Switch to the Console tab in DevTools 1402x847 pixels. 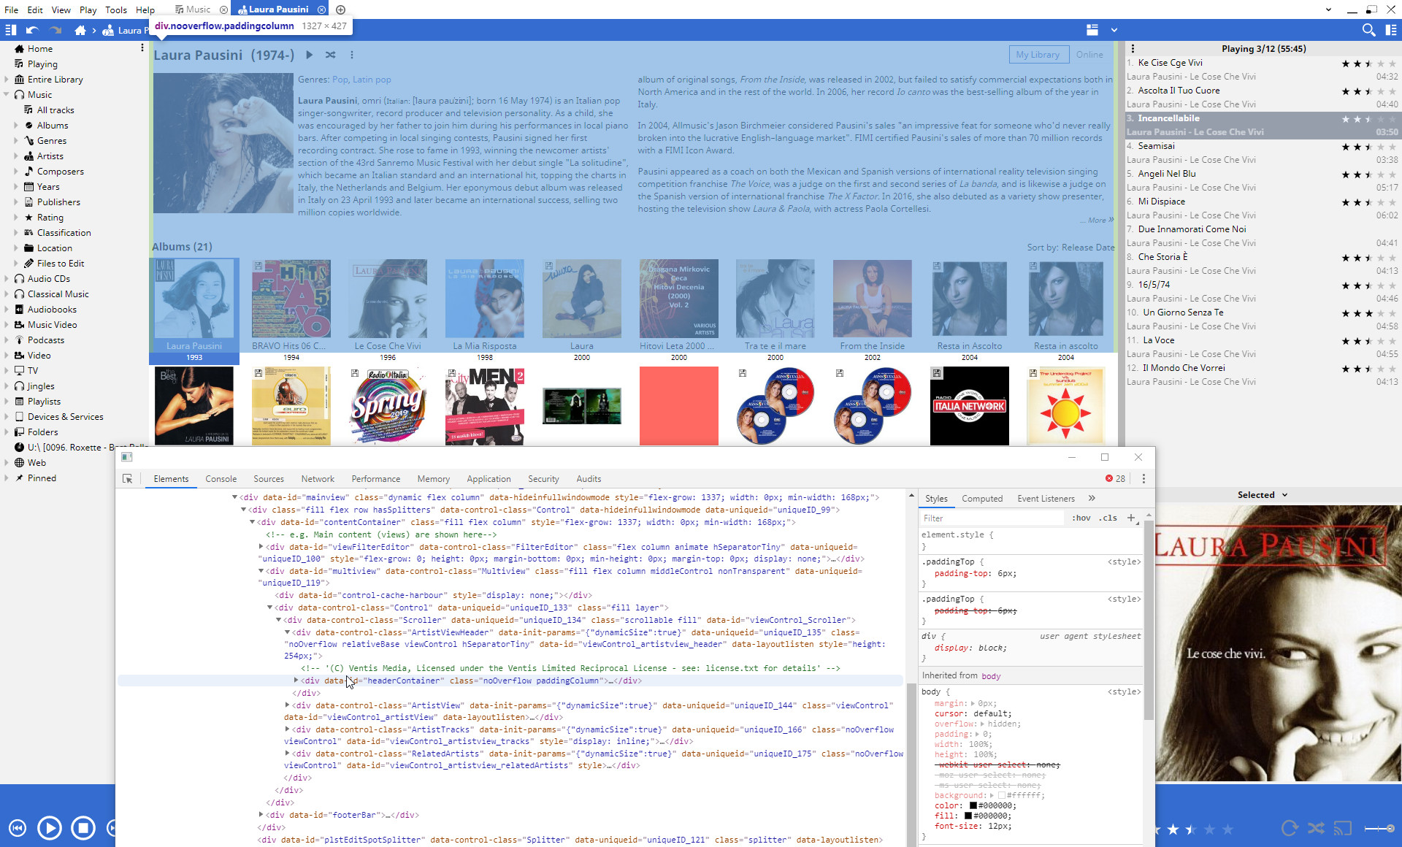point(221,479)
